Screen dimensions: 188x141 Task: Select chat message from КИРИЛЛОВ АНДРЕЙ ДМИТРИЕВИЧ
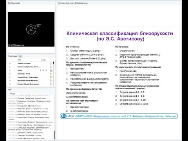pyautogui.click(x=29, y=129)
